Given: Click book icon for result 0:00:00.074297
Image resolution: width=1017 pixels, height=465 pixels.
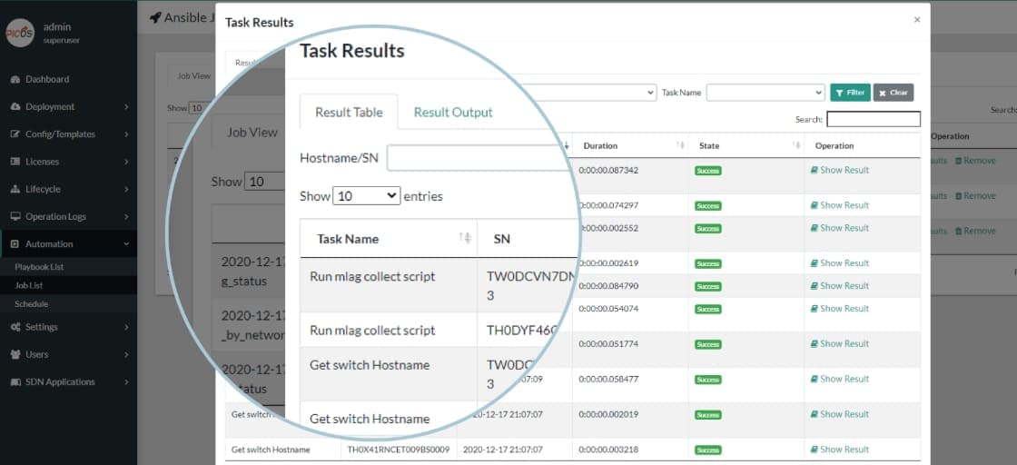Looking at the screenshot, I should click(814, 205).
